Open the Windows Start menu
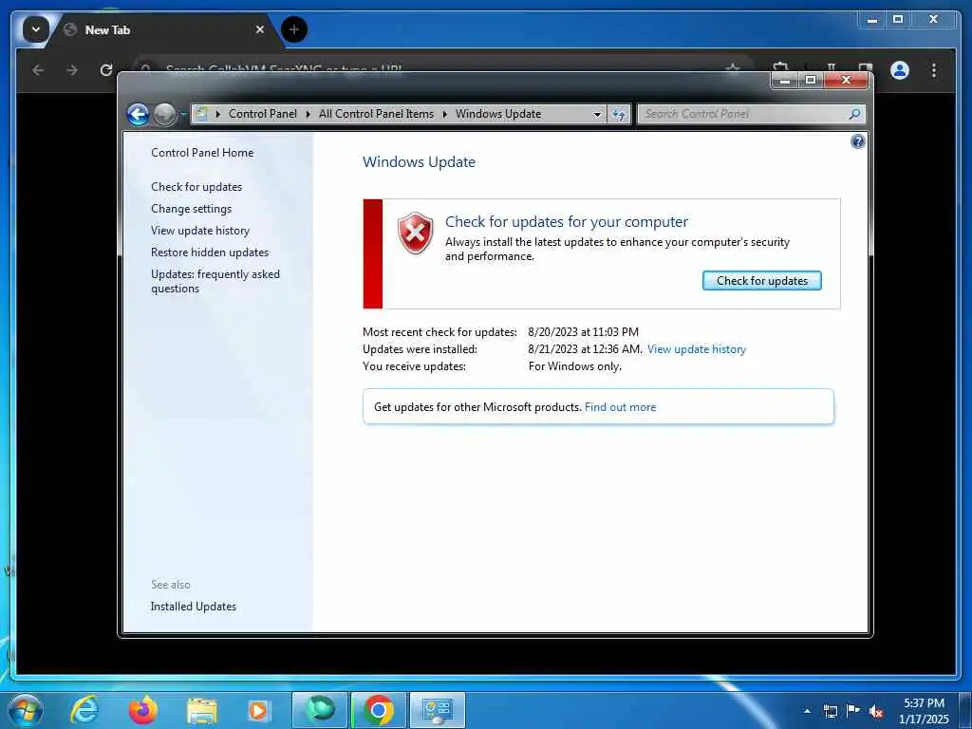Viewport: 972px width, 729px height. pos(26,710)
